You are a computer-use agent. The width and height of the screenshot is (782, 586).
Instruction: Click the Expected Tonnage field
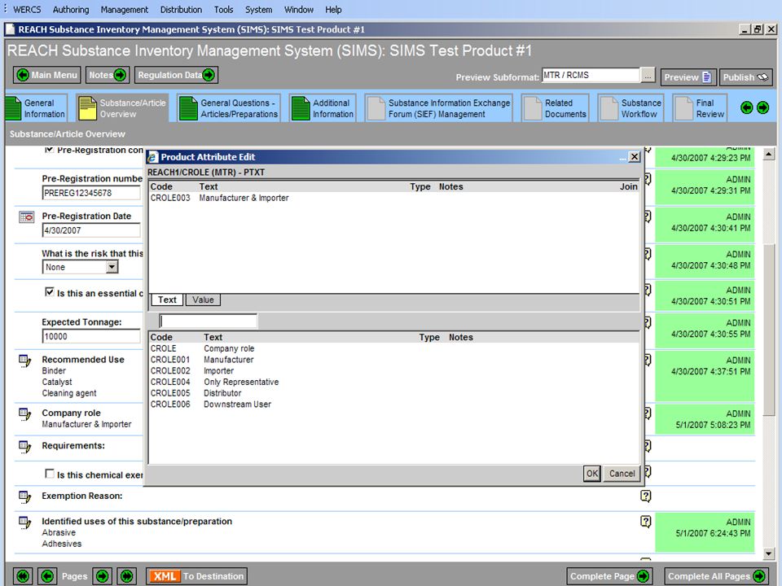point(91,336)
